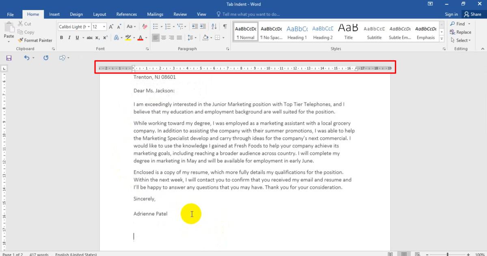Cut the selected text

[x=24, y=24]
